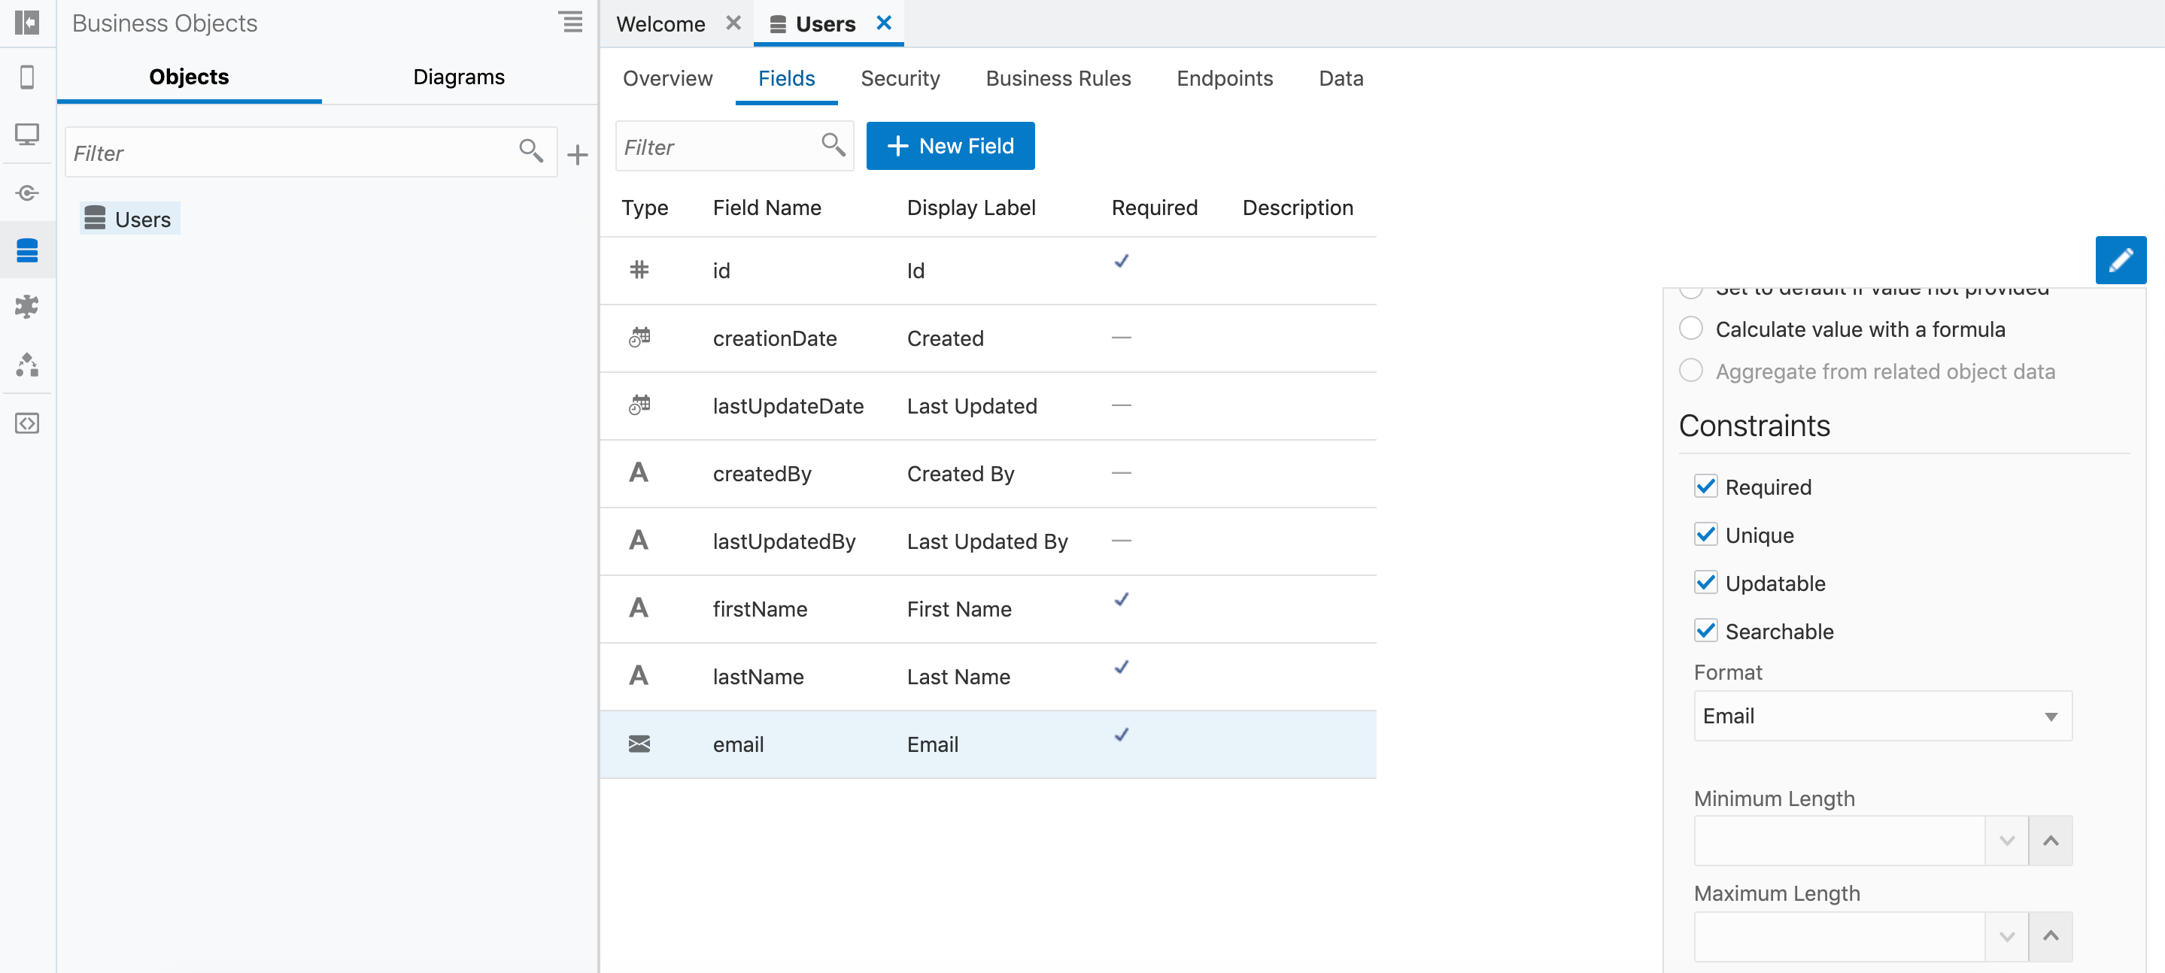Open Source View code icon
The width and height of the screenshot is (2165, 973).
tap(27, 423)
